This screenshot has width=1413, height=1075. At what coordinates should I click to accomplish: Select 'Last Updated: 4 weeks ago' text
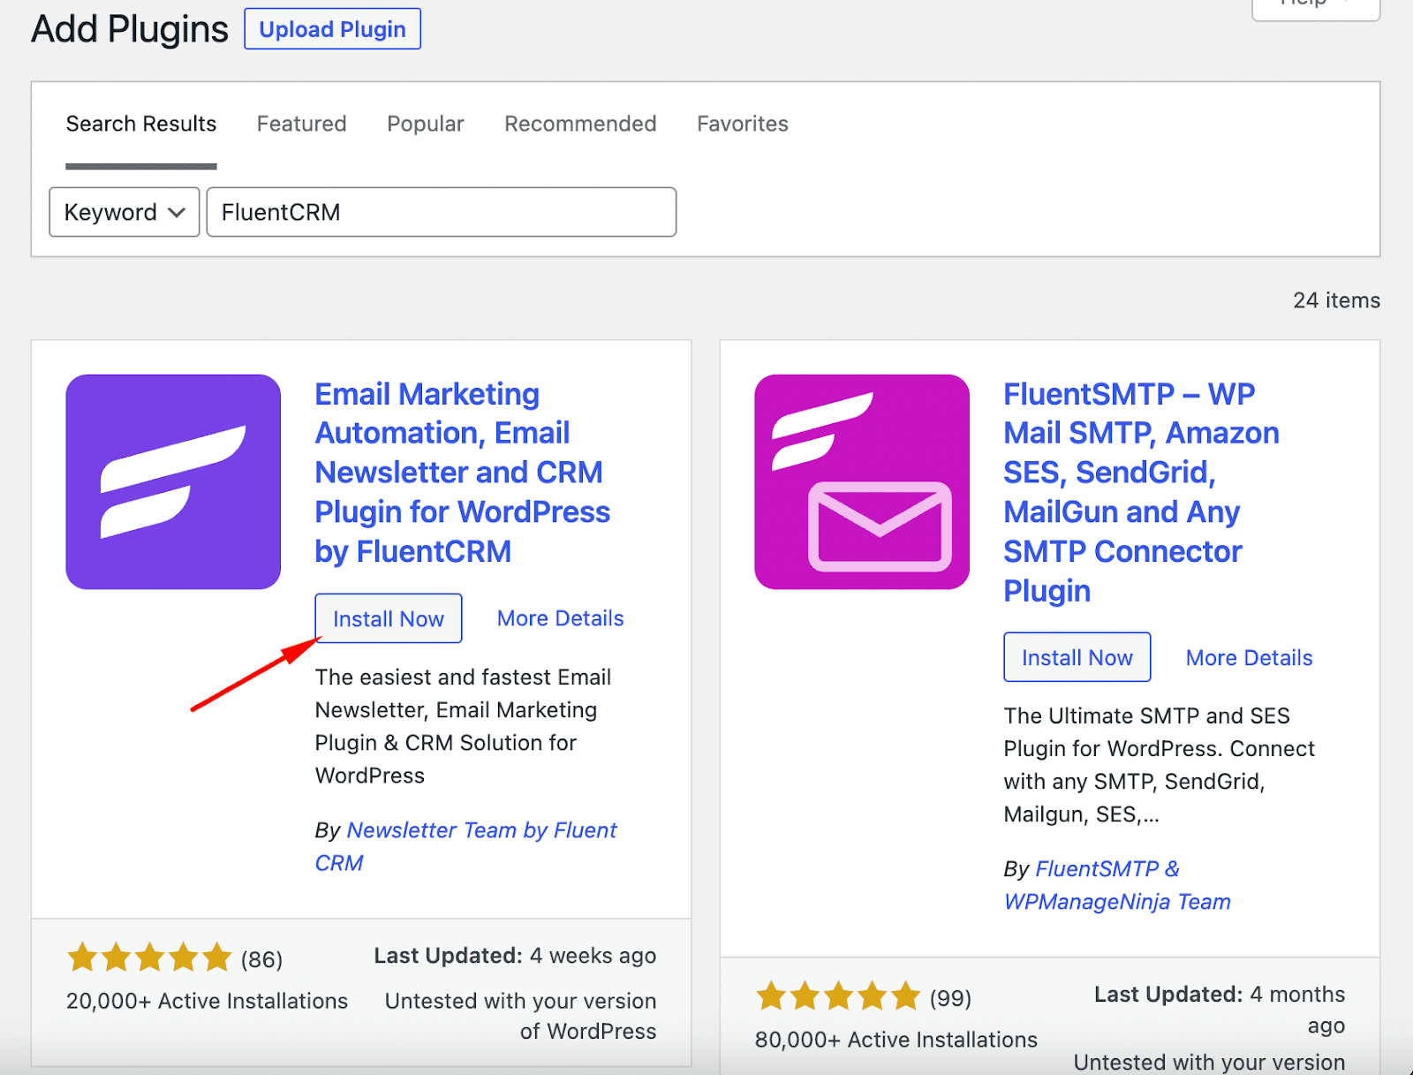tap(515, 956)
